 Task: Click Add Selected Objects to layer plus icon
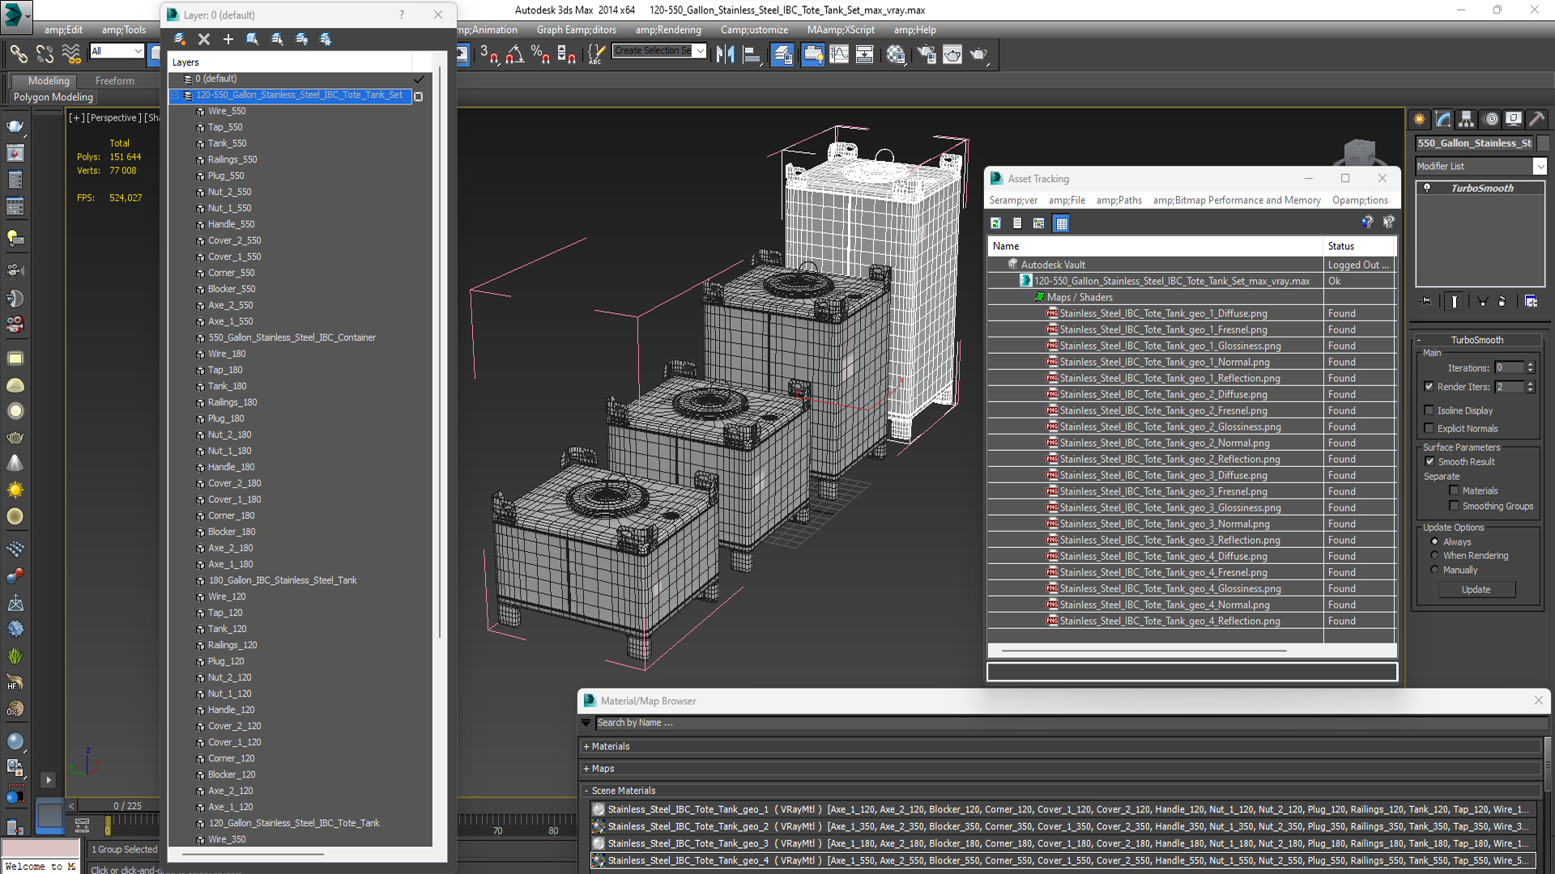tap(228, 39)
